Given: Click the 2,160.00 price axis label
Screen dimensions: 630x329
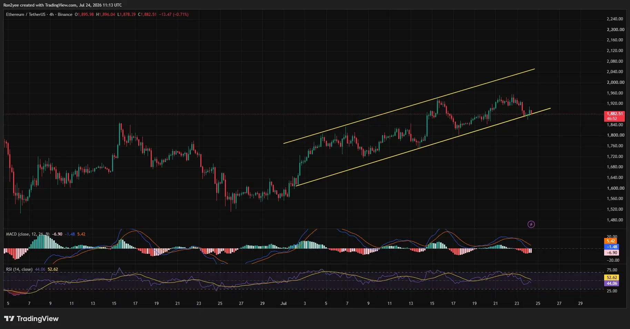Looking at the screenshot, I should tap(615, 40).
